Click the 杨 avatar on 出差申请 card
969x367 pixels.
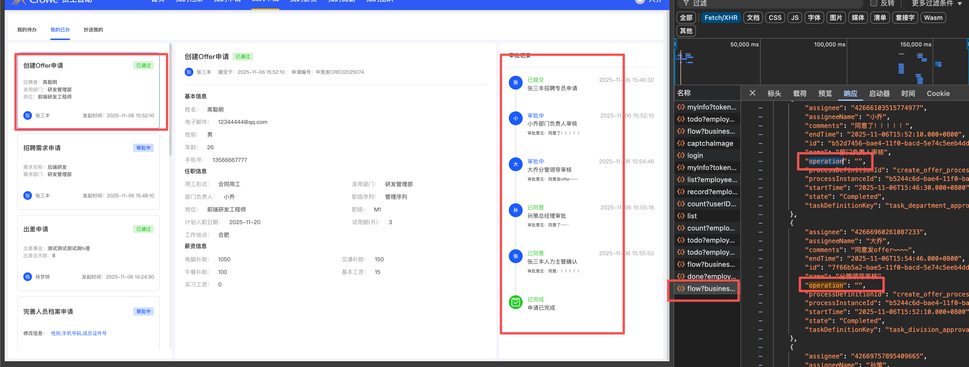point(27,277)
